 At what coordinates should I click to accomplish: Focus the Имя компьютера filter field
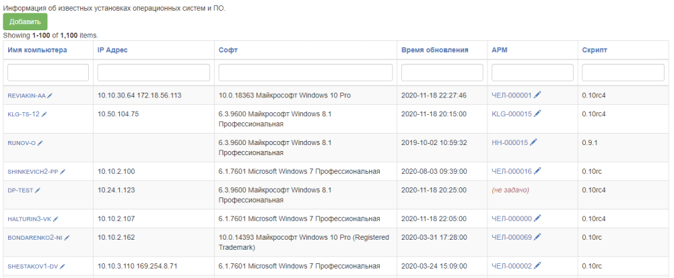point(48,73)
